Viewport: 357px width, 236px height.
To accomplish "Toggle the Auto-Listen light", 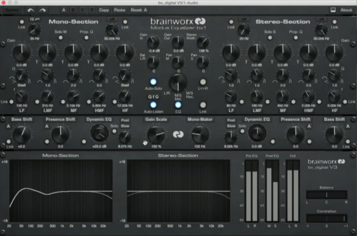I will [153, 105].
